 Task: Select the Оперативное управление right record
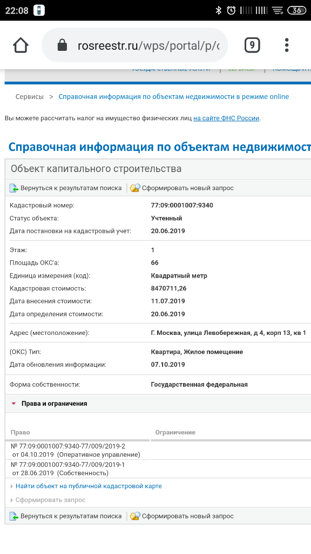pyautogui.click(x=76, y=451)
